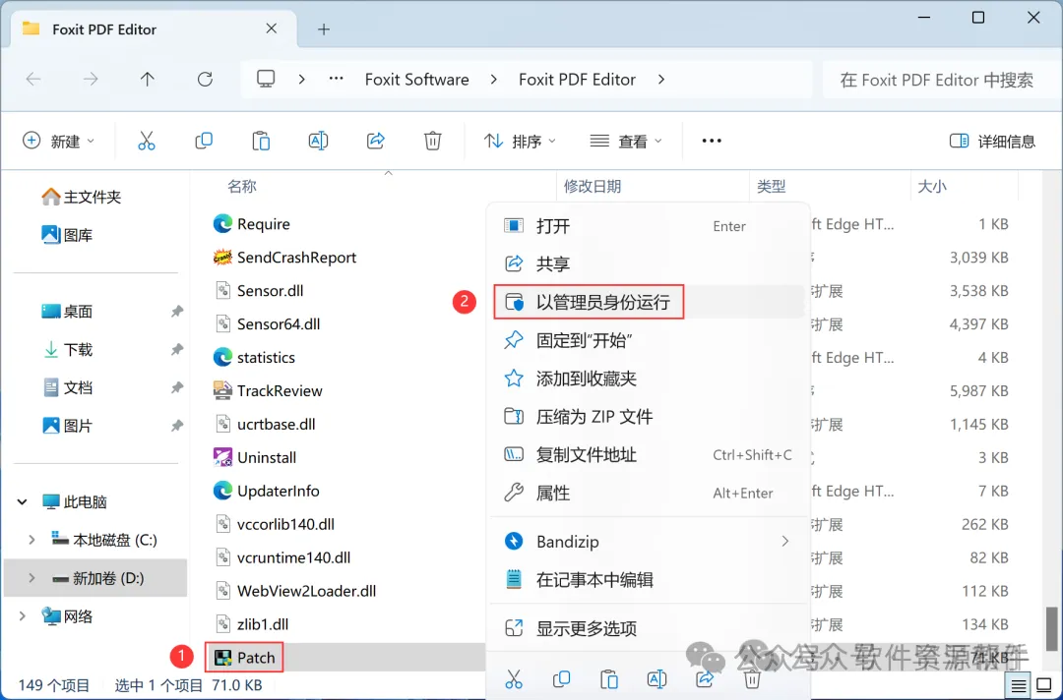Click the Rename icon in the toolbar
The image size is (1063, 700).
318,141
